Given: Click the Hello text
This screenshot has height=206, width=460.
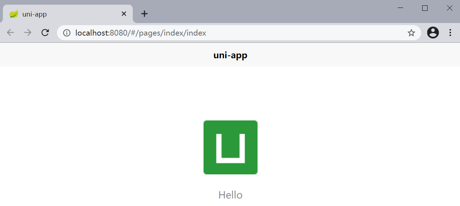Looking at the screenshot, I should coord(231,195).
